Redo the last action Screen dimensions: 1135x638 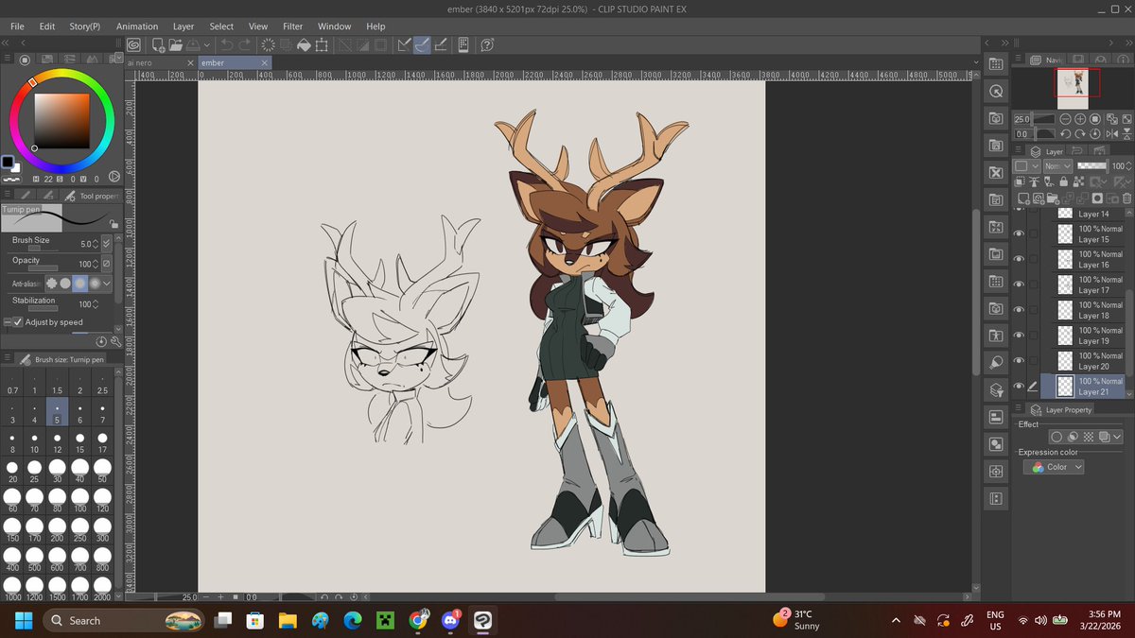coord(245,44)
